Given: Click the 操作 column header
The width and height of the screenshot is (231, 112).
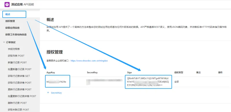Looking at the screenshot, I should [x=220, y=72].
